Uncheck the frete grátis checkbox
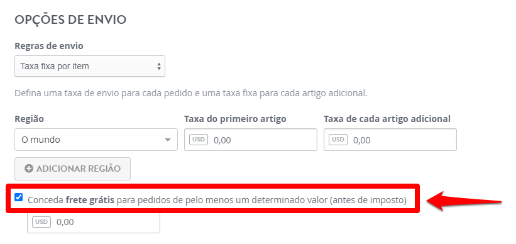516x244 pixels. (x=19, y=197)
